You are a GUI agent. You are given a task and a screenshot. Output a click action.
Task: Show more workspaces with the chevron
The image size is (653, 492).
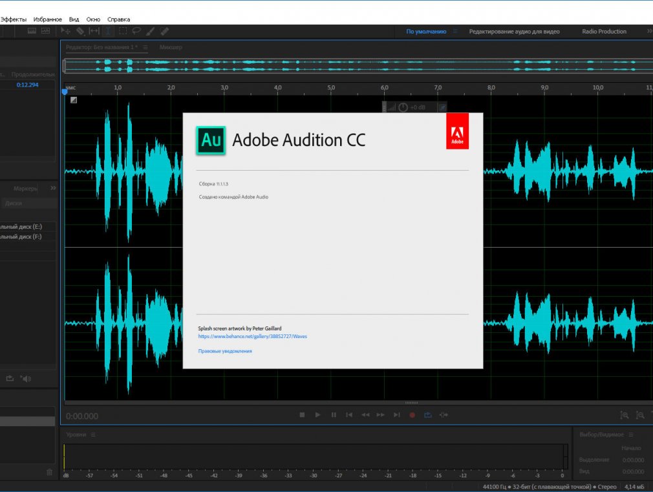(x=649, y=31)
